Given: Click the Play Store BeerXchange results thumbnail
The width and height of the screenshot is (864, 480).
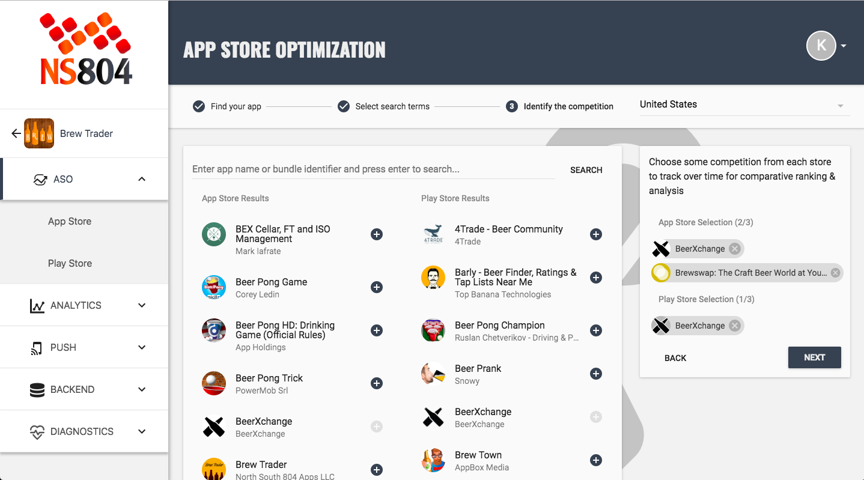Looking at the screenshot, I should (x=433, y=417).
